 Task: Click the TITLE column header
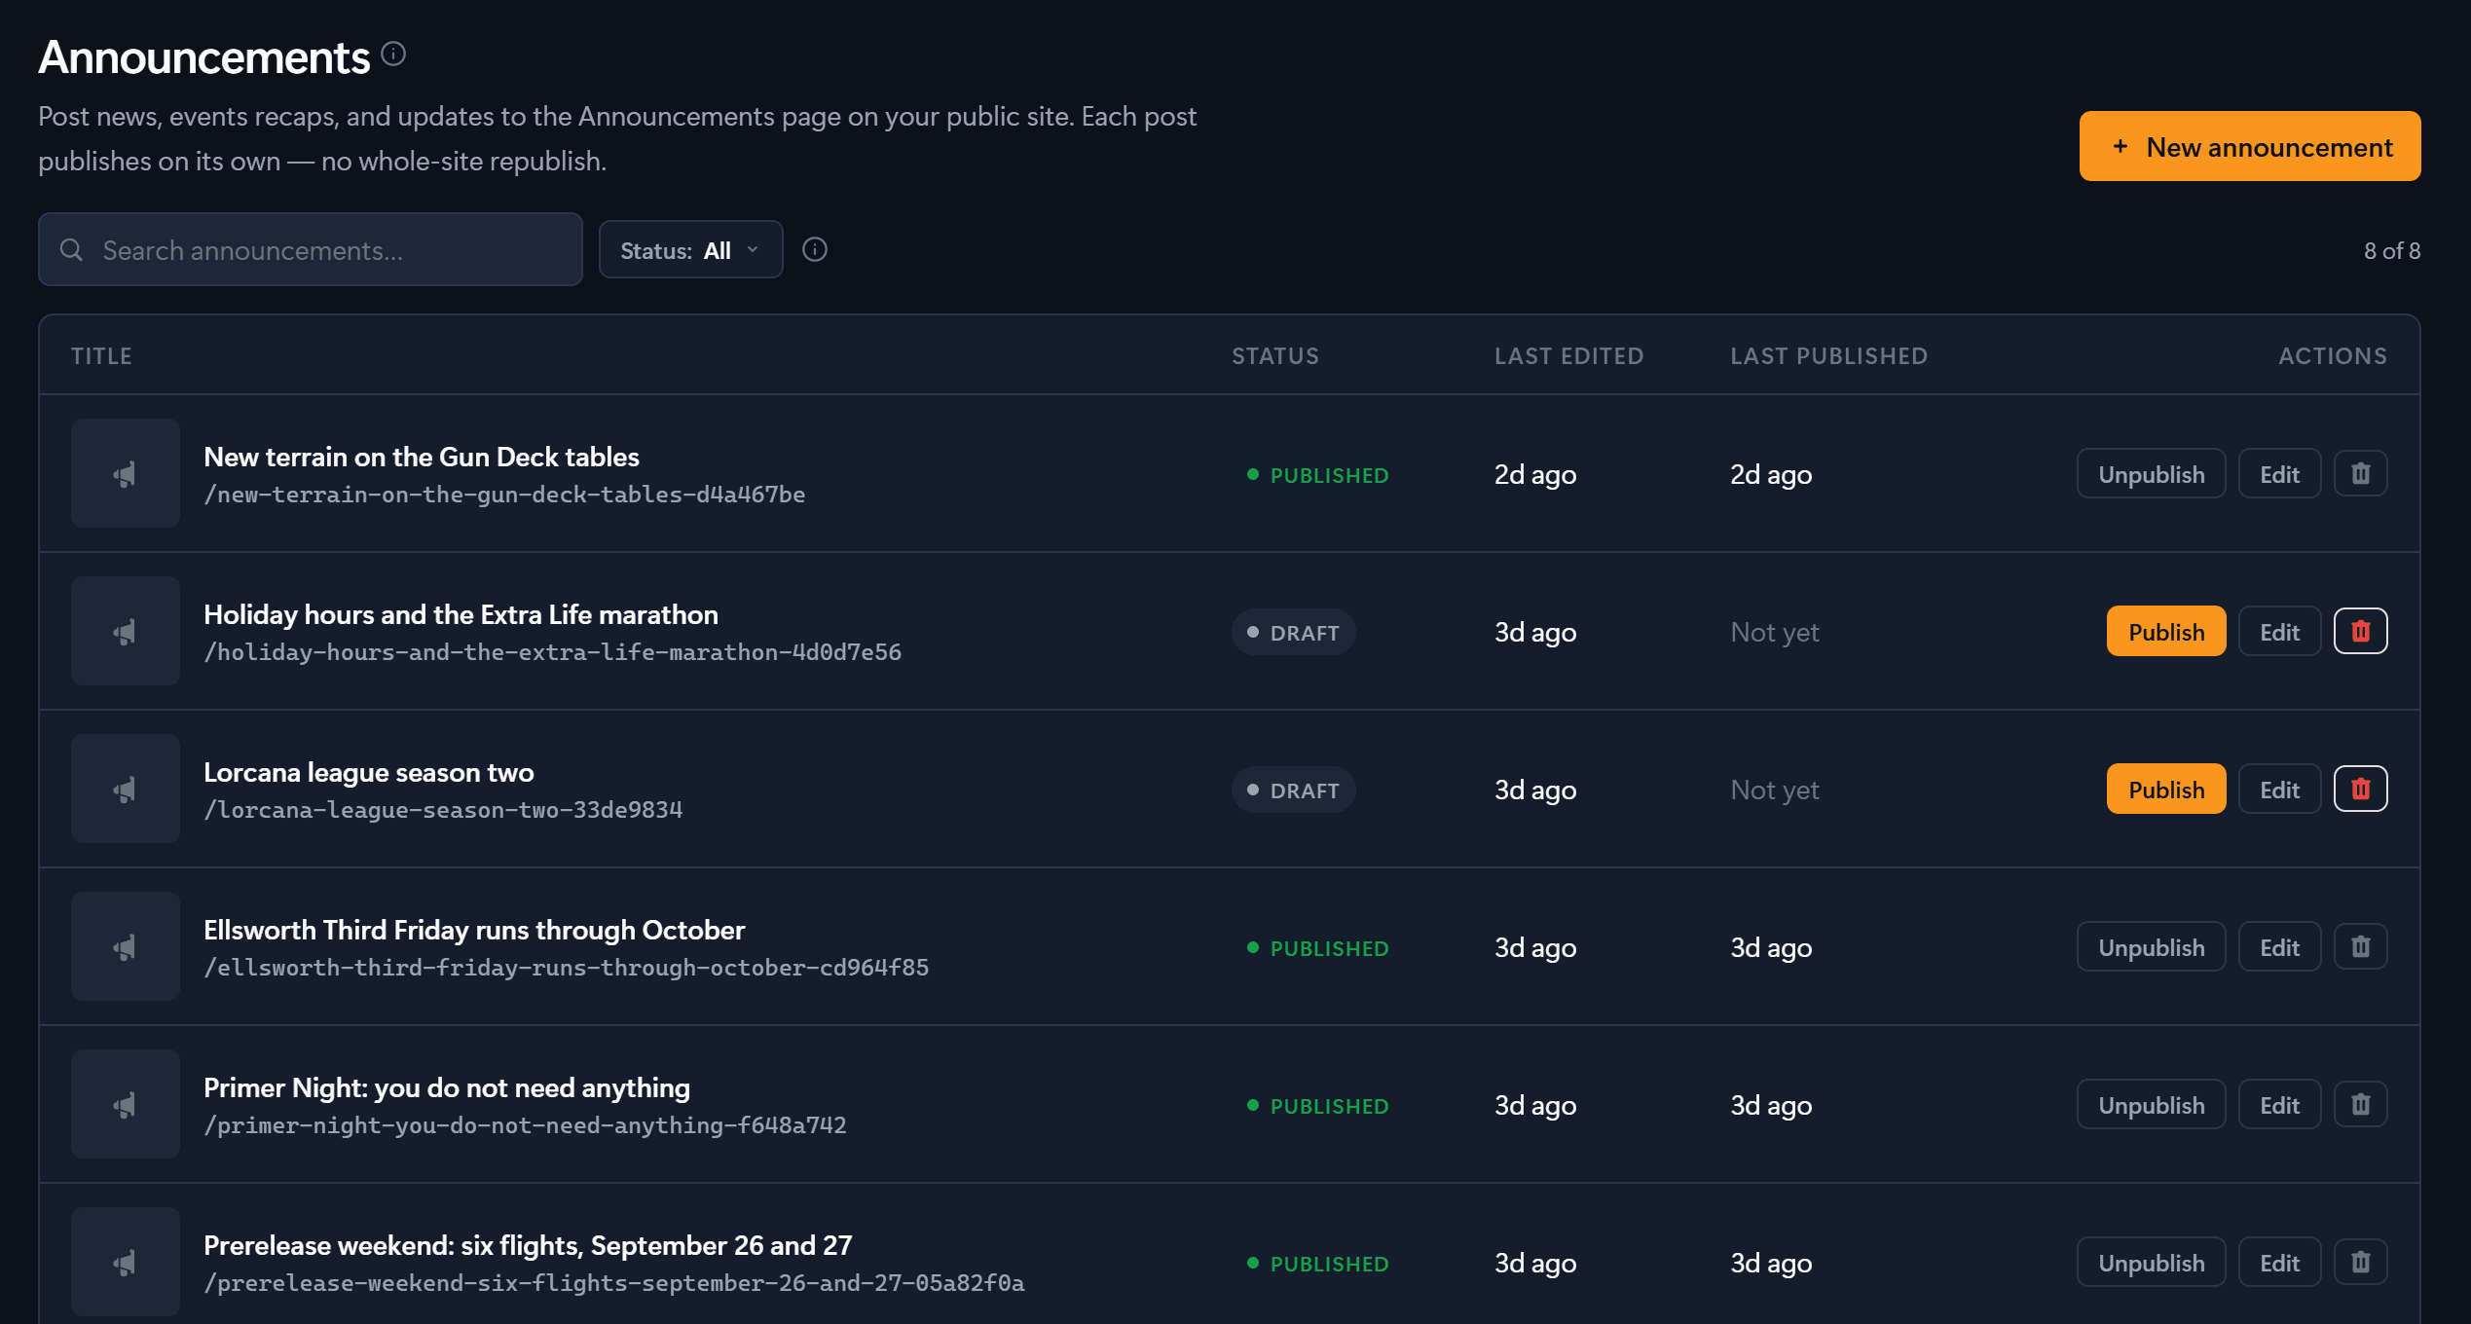pyautogui.click(x=101, y=356)
